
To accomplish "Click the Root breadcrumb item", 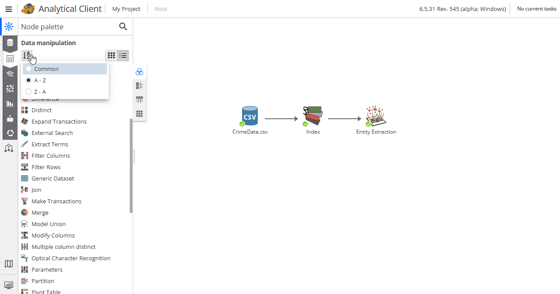I will coord(161,9).
